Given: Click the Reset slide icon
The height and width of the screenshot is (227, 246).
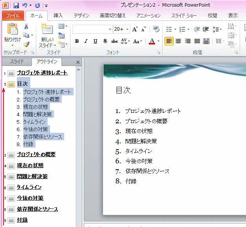Looking at the screenshot, I should pos(61,35).
